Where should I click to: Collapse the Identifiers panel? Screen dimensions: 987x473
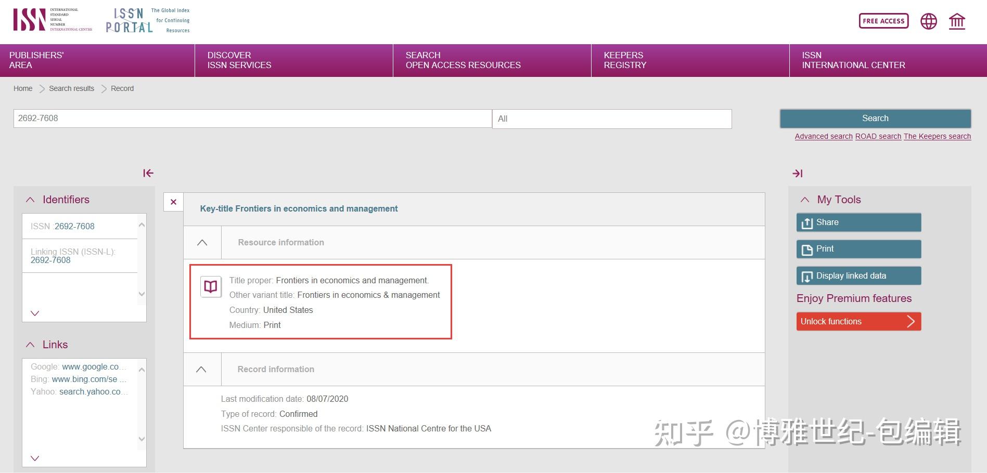[x=30, y=199]
